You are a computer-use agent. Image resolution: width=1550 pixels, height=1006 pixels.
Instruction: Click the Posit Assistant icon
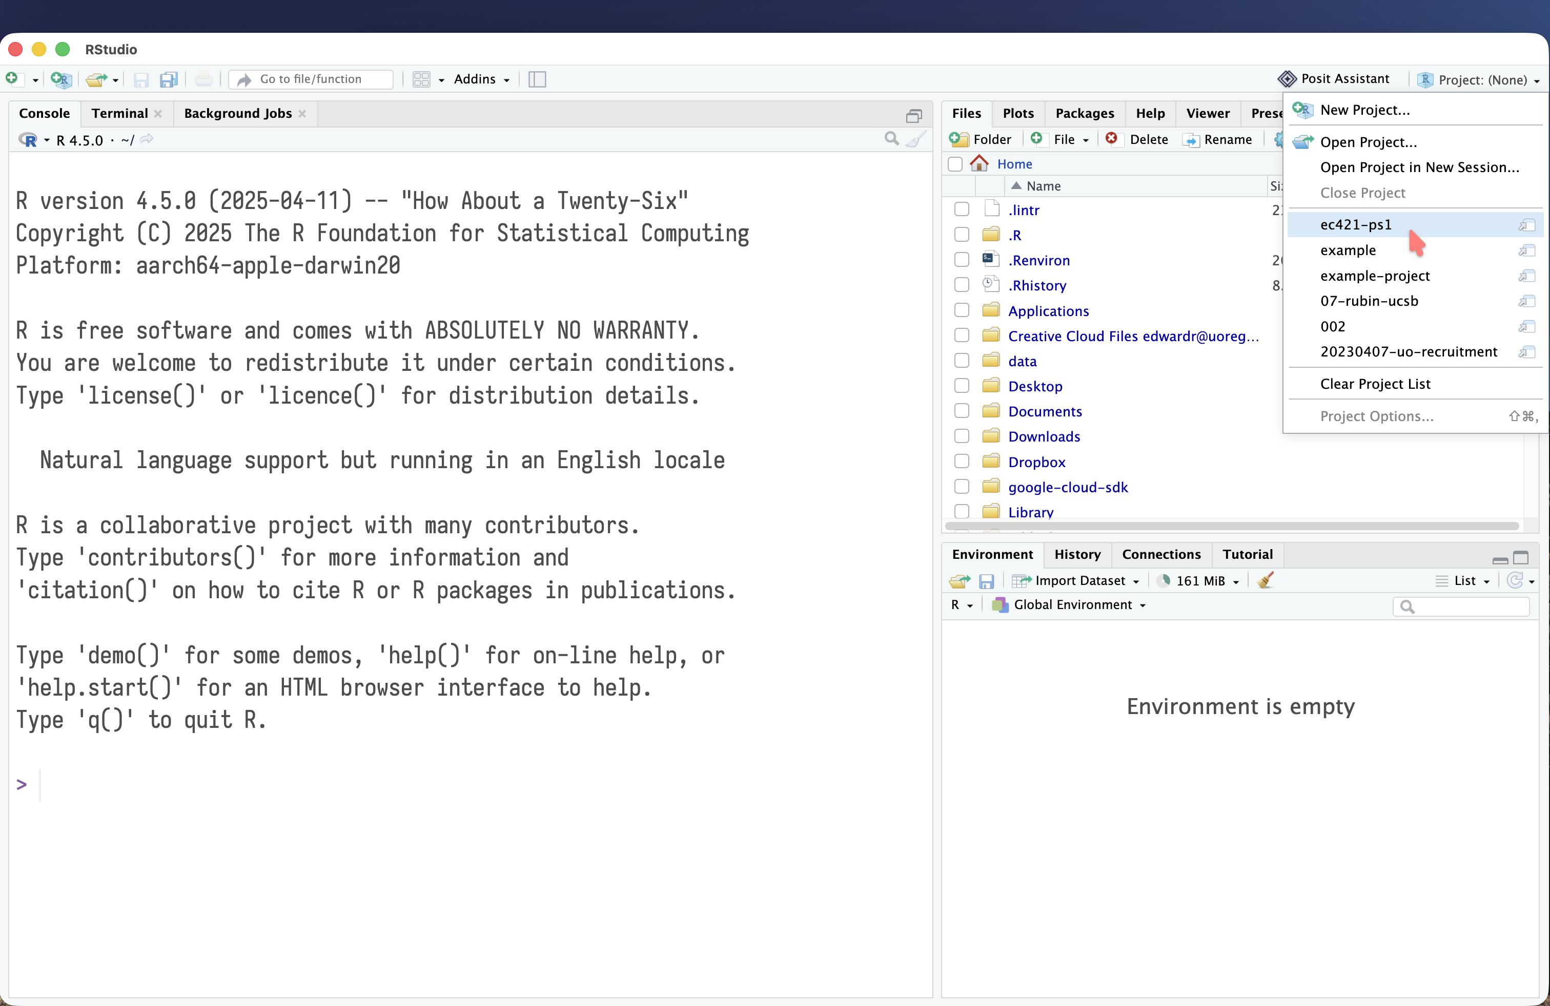tap(1287, 79)
